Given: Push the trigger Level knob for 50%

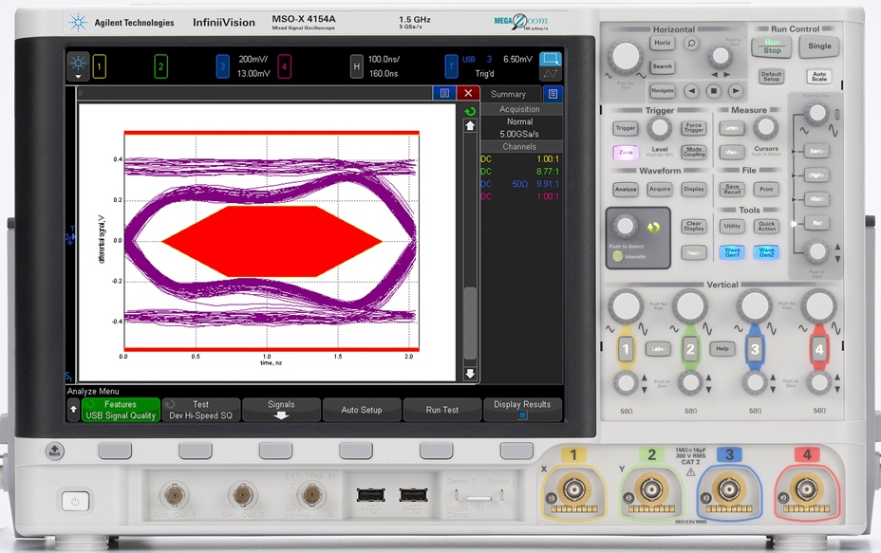Looking at the screenshot, I should tap(659, 128).
